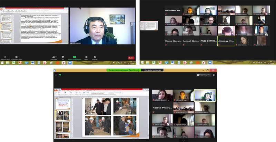The image size is (276, 142).
Task: Select first slide thumbnail in shared PowerPoint
Action: [63, 104]
